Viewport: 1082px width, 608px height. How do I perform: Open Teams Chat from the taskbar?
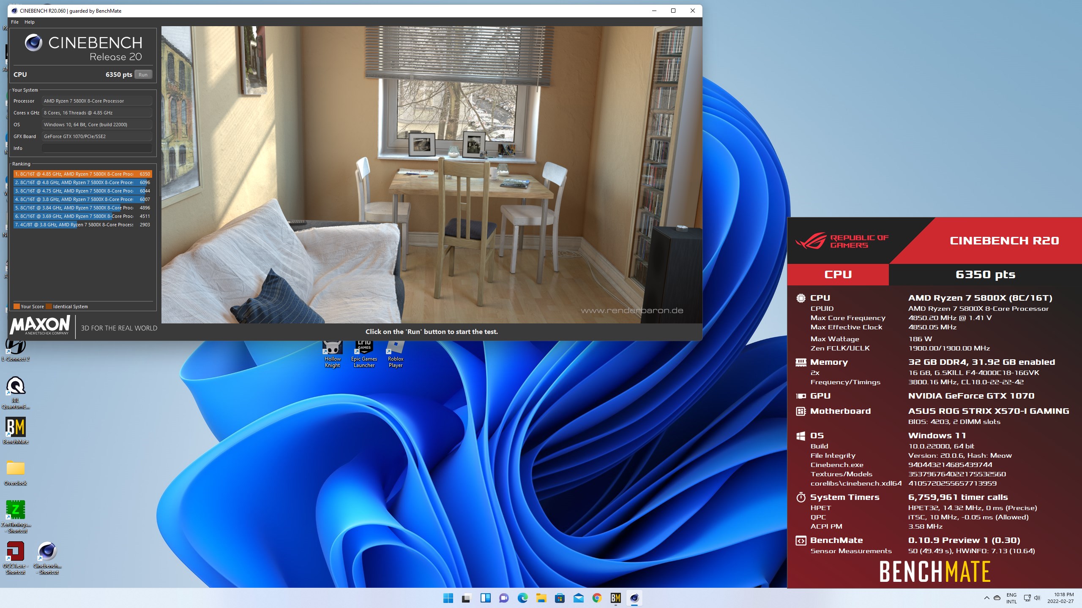504,598
